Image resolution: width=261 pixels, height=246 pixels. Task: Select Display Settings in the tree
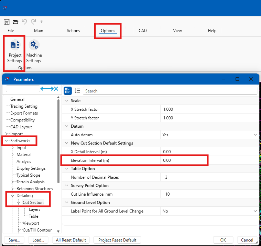click(31, 168)
